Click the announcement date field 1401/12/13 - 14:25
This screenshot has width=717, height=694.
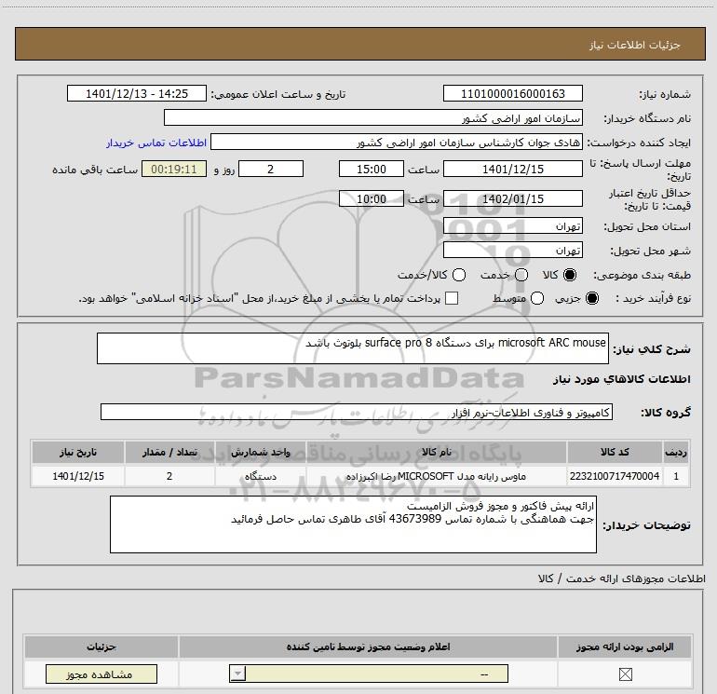point(137,94)
